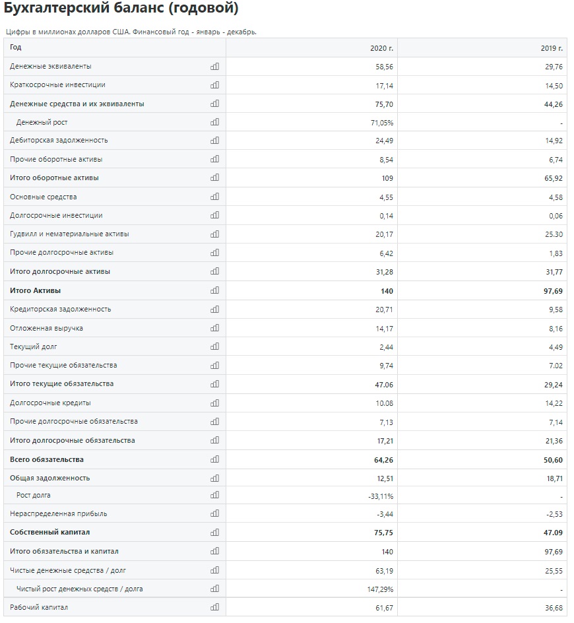Click chart icon for Долгосрочные кредиты
Viewport: 574px width, 623px height.
coord(214,403)
